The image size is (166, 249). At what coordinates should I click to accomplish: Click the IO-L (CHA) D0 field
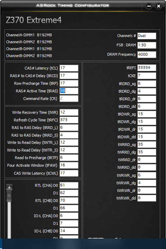[x=69, y=216]
